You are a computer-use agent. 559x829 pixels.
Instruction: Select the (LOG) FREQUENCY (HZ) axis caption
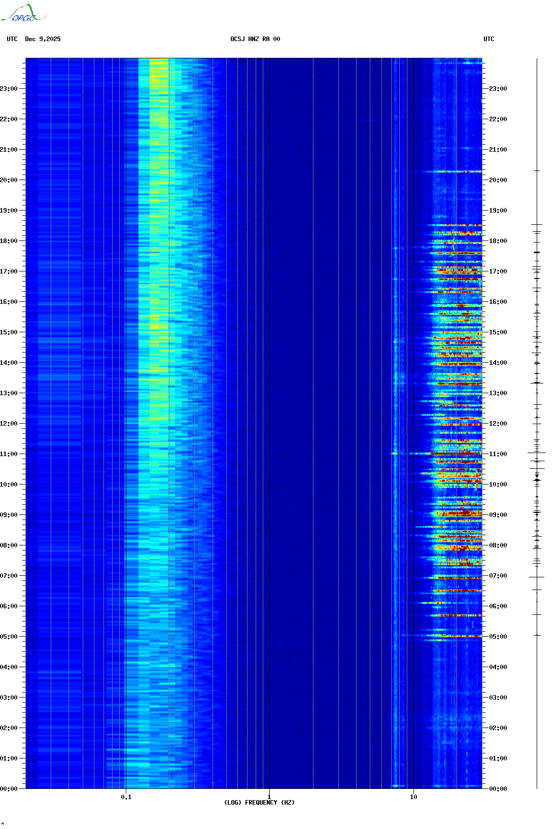tap(259, 803)
